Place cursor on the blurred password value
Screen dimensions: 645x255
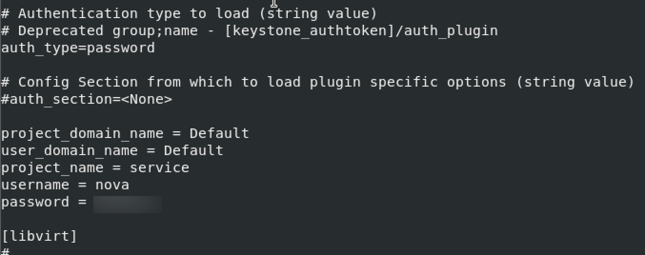tap(128, 203)
